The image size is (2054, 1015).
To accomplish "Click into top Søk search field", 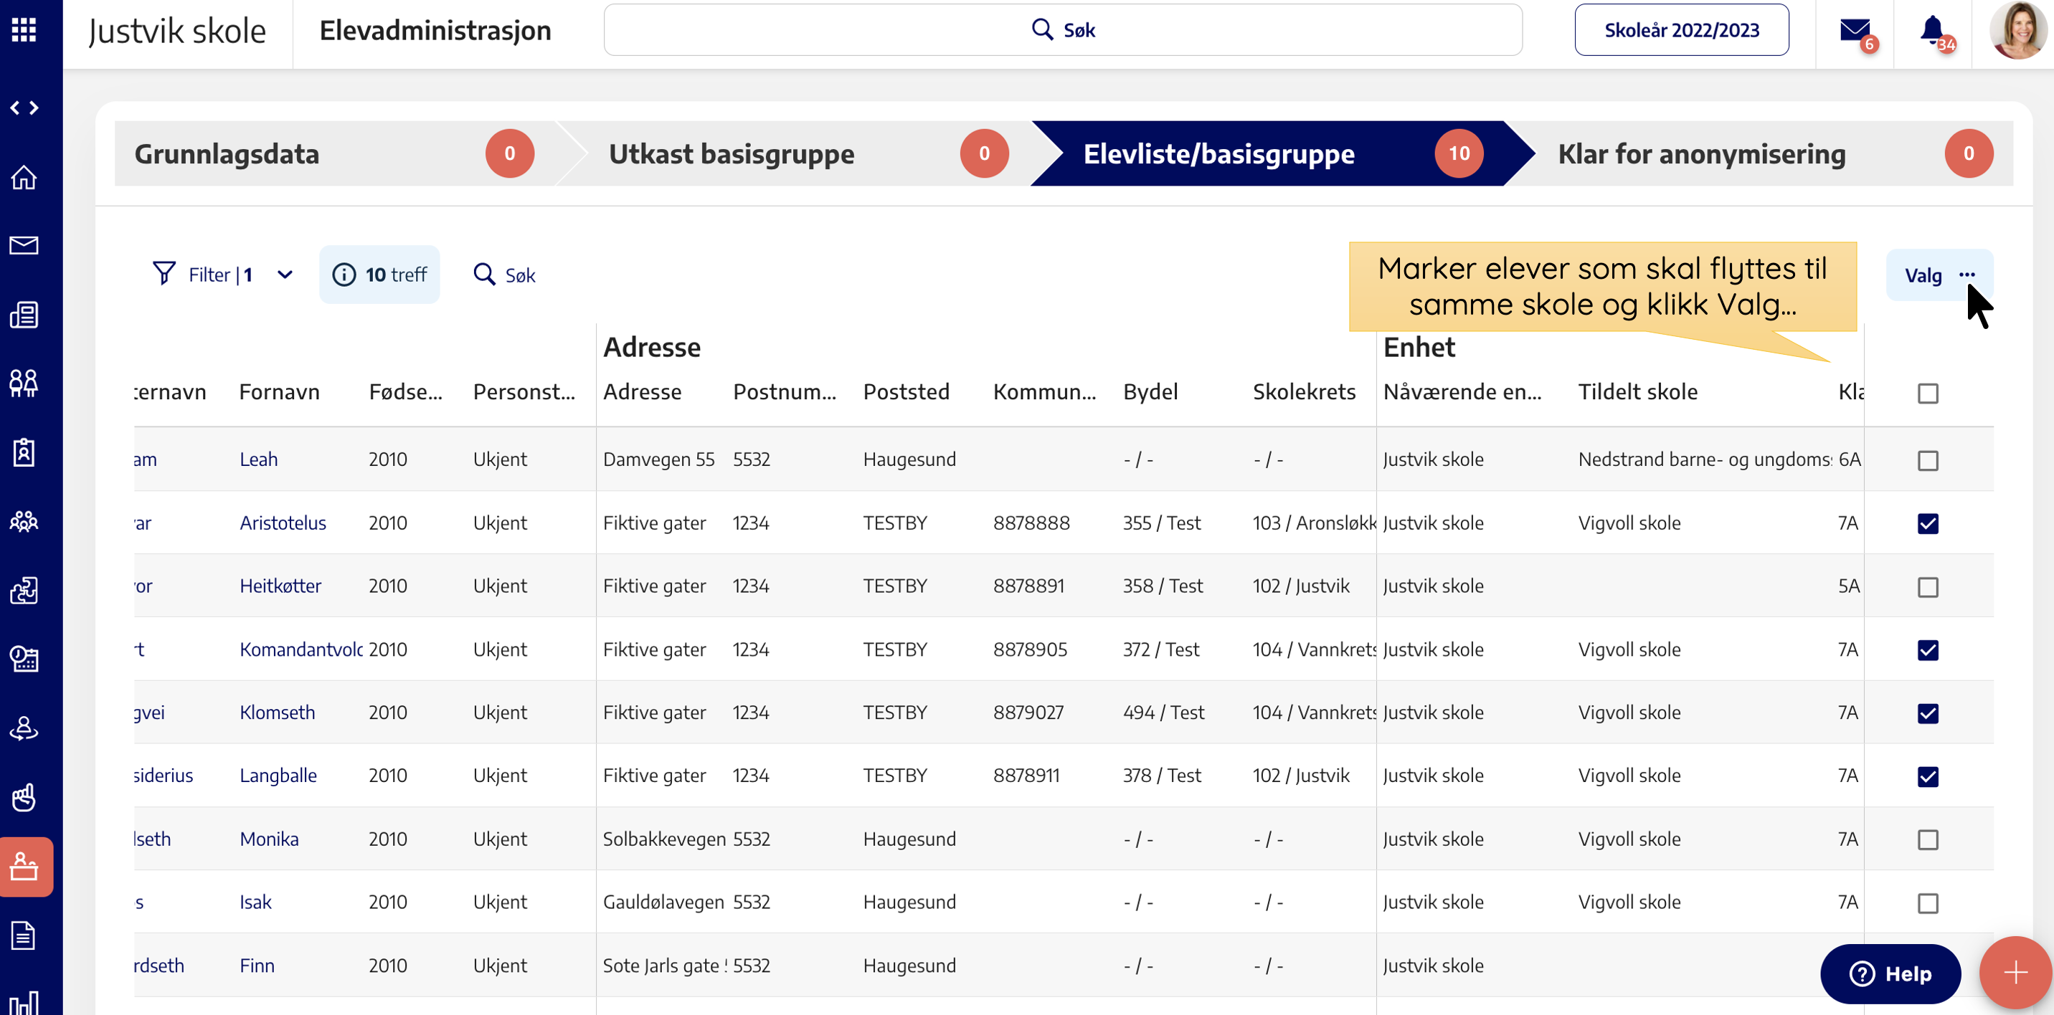I will pyautogui.click(x=1063, y=30).
